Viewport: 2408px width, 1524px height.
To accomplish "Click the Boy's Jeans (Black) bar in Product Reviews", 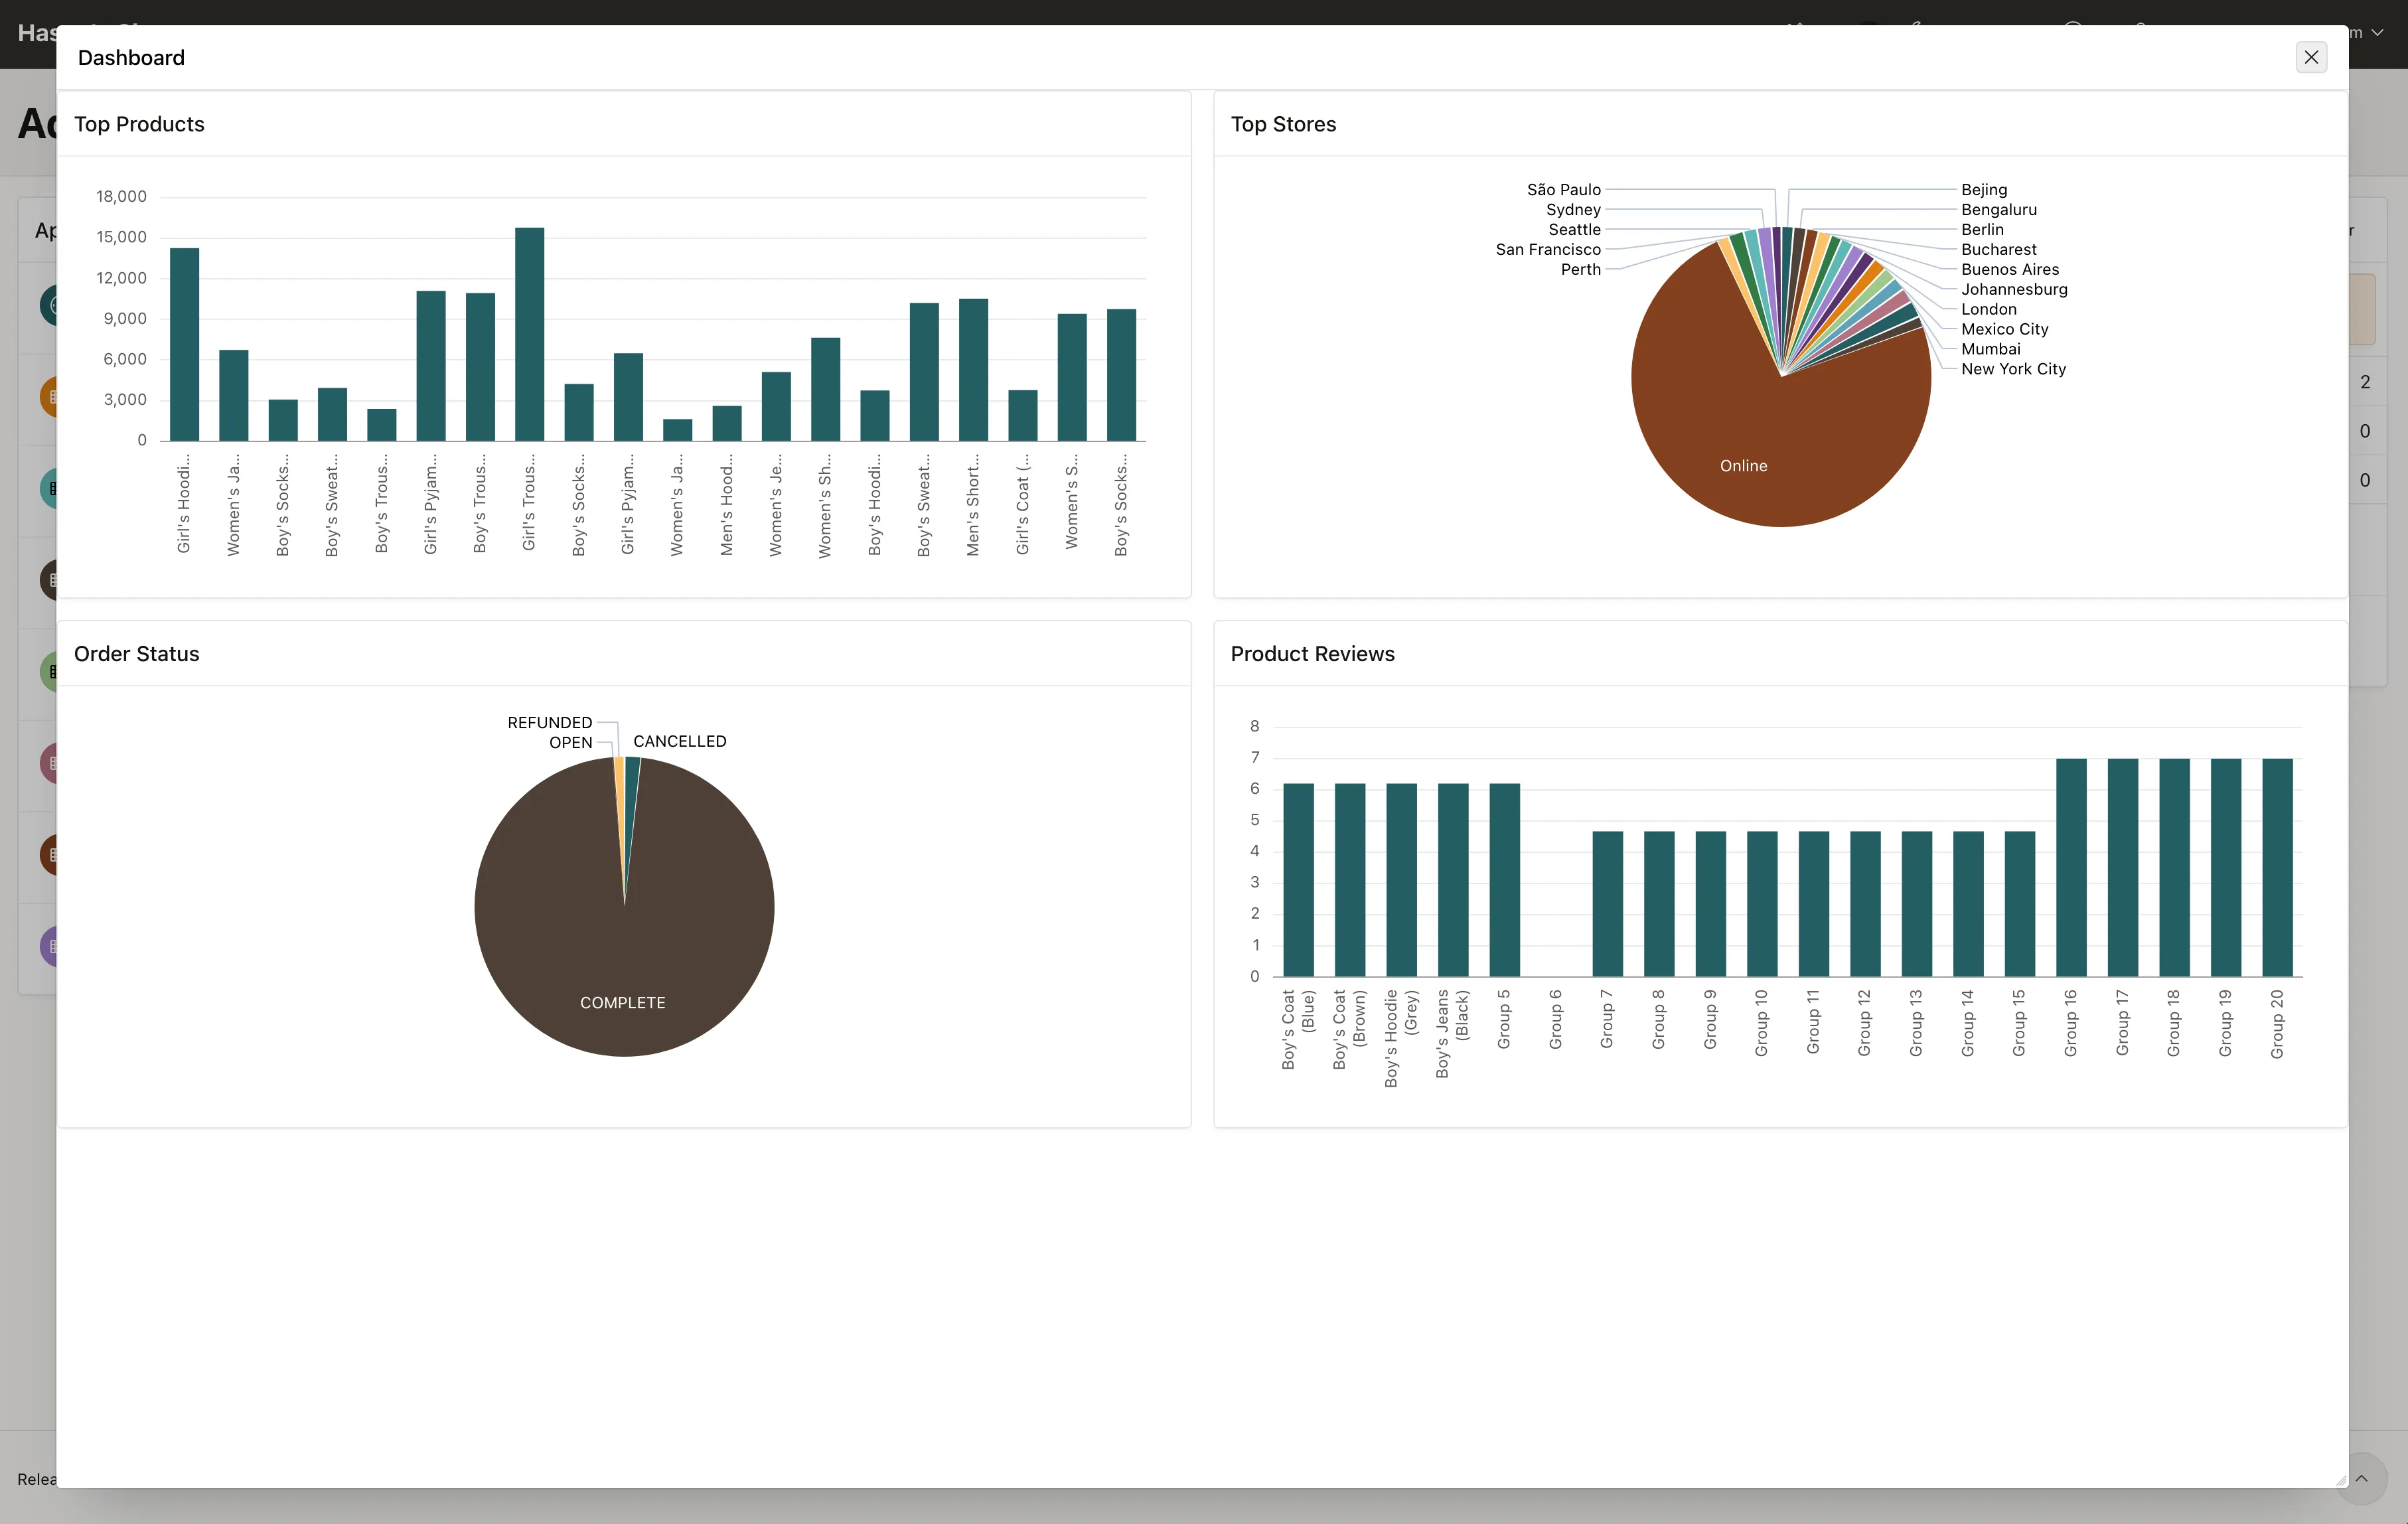I will (x=1453, y=880).
